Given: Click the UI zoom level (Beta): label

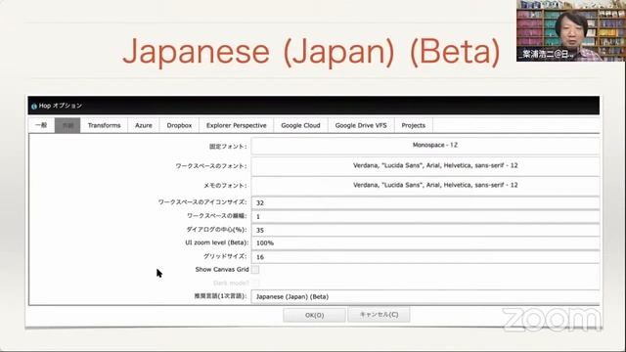Looking at the screenshot, I should 217,242.
